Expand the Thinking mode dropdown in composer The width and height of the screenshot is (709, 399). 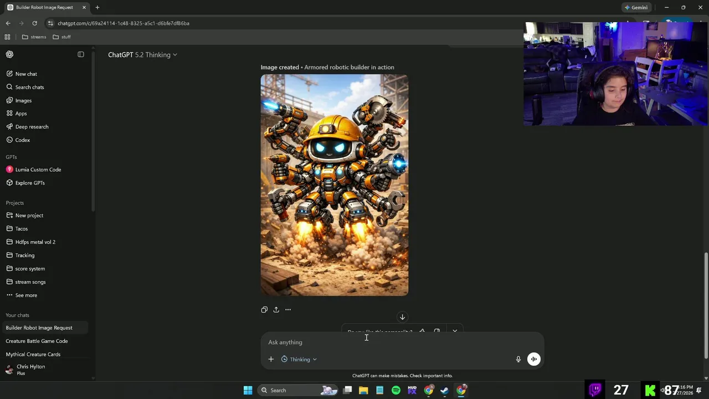tap(299, 359)
